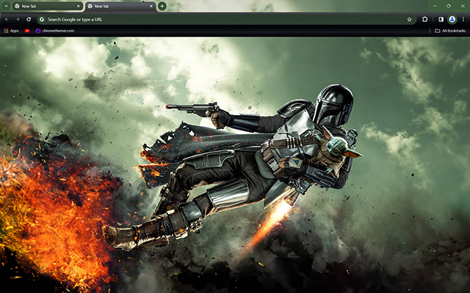
Task: Open the tab search dropdown arrow
Action: (6, 6)
